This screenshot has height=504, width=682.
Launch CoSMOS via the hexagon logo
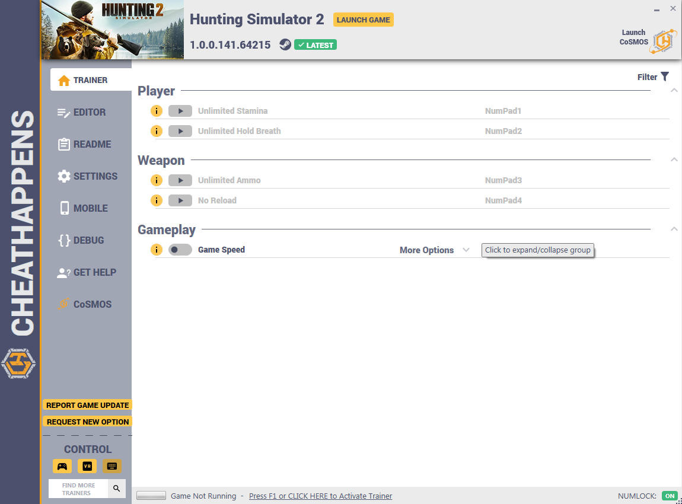663,42
